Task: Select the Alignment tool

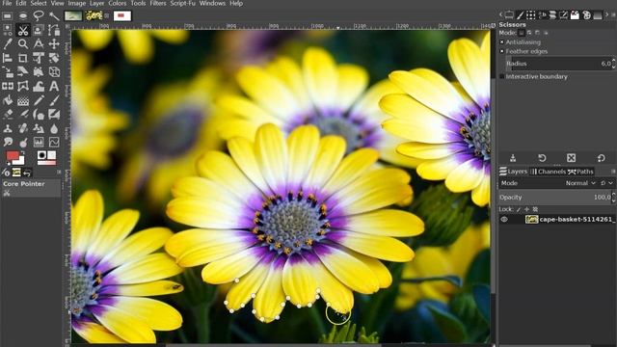Action: pyautogui.click(x=8, y=58)
